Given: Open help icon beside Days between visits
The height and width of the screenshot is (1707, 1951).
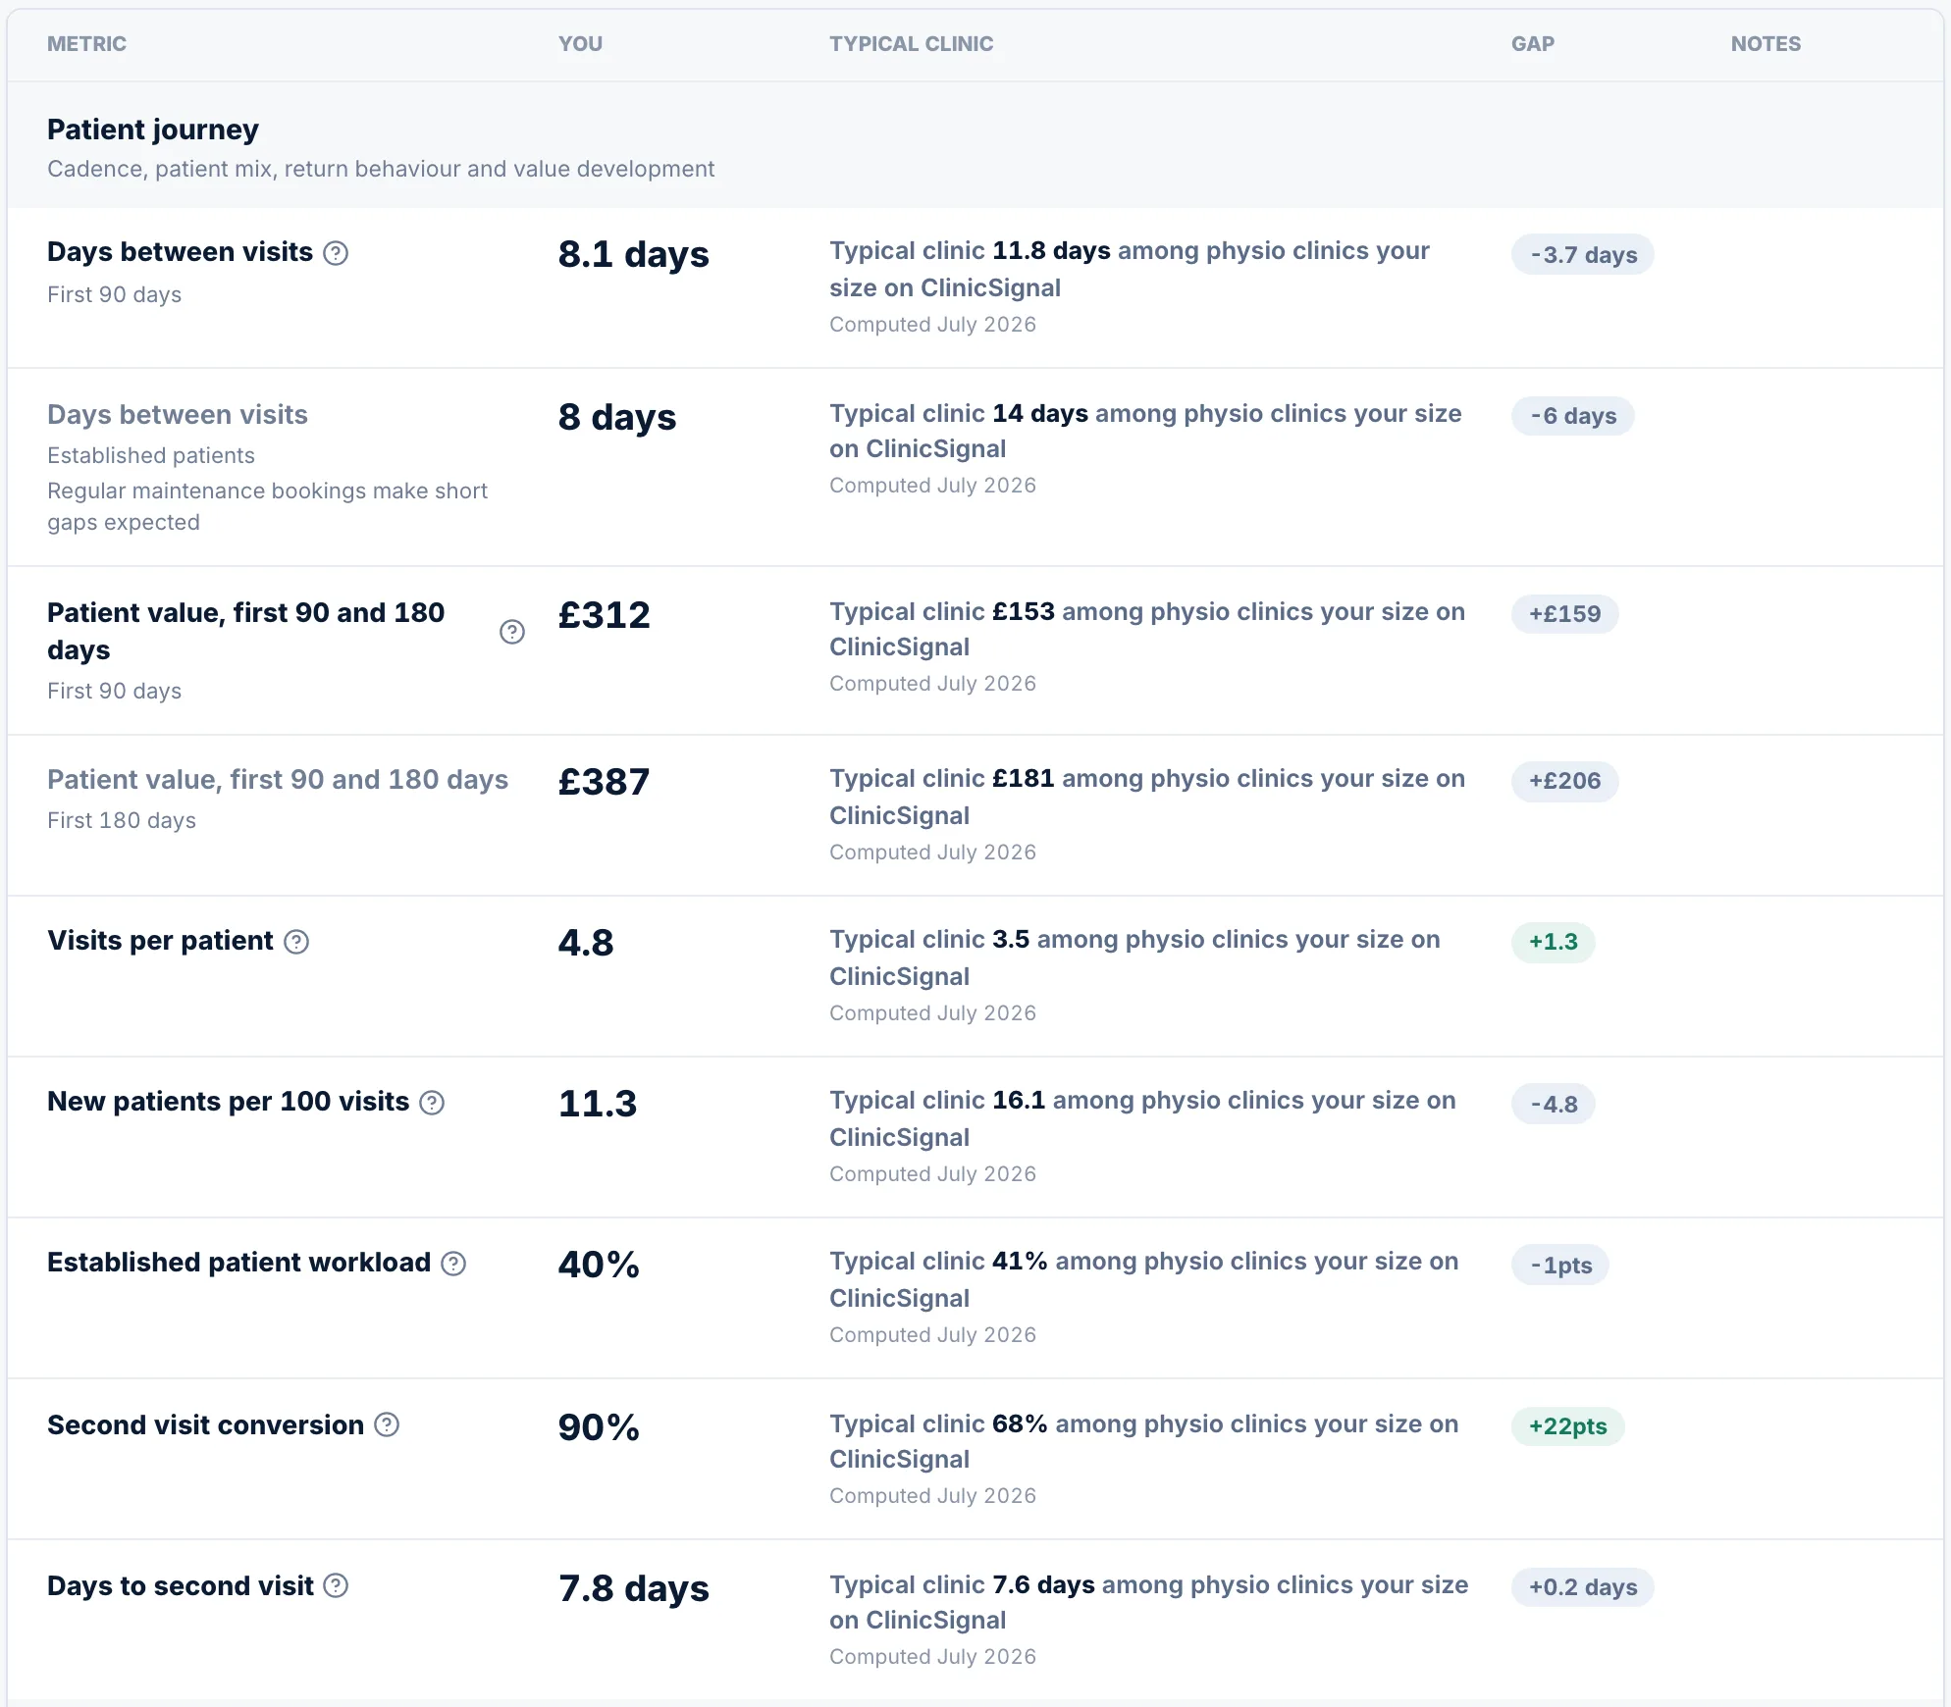Looking at the screenshot, I should coord(336,253).
